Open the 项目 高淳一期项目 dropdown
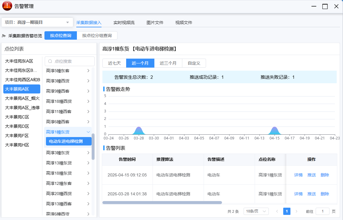This screenshot has width=343, height=220. 37,22
